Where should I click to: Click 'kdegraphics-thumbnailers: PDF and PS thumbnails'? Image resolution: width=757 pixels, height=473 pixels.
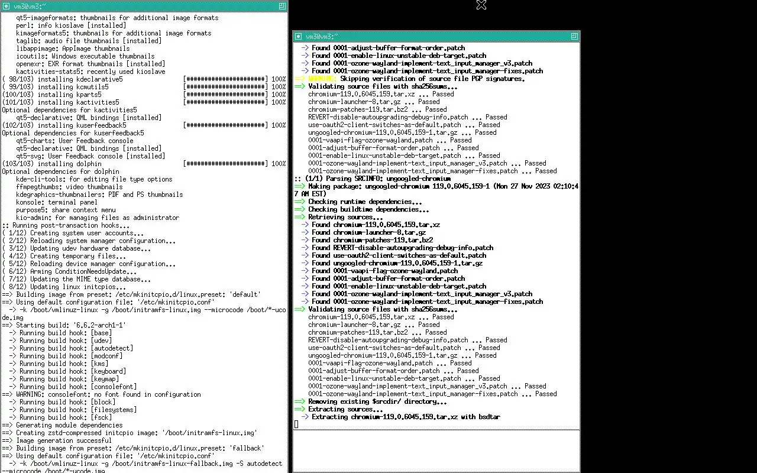[x=99, y=195]
